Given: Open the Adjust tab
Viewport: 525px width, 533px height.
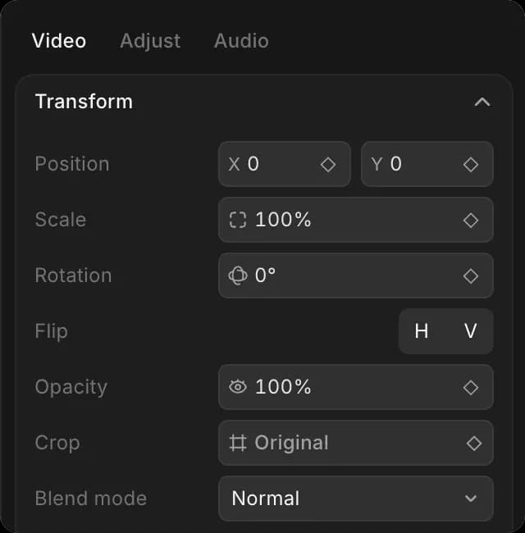Looking at the screenshot, I should coord(150,41).
